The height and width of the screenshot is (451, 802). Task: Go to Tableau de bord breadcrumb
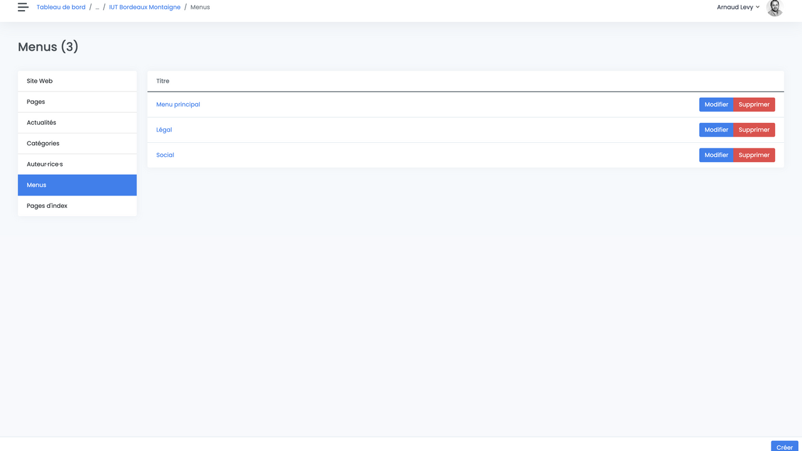[x=61, y=8]
